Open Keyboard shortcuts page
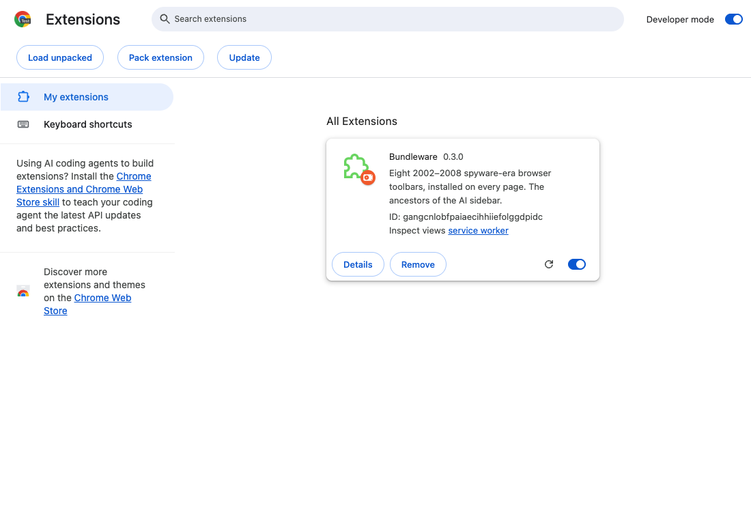The height and width of the screenshot is (519, 751). coord(87,124)
